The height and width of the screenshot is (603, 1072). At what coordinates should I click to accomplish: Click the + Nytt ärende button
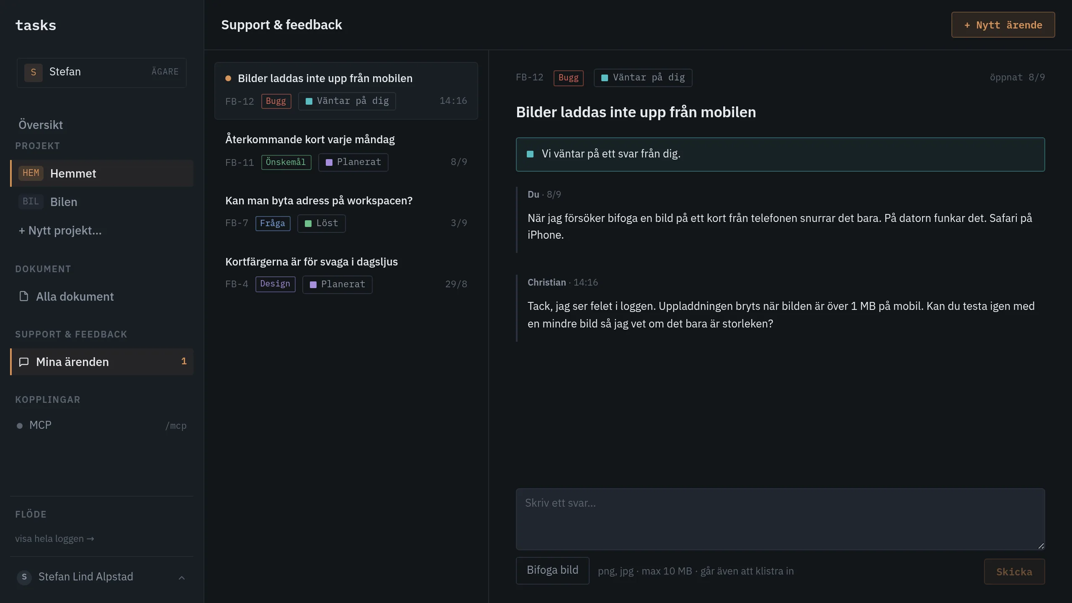point(1003,25)
